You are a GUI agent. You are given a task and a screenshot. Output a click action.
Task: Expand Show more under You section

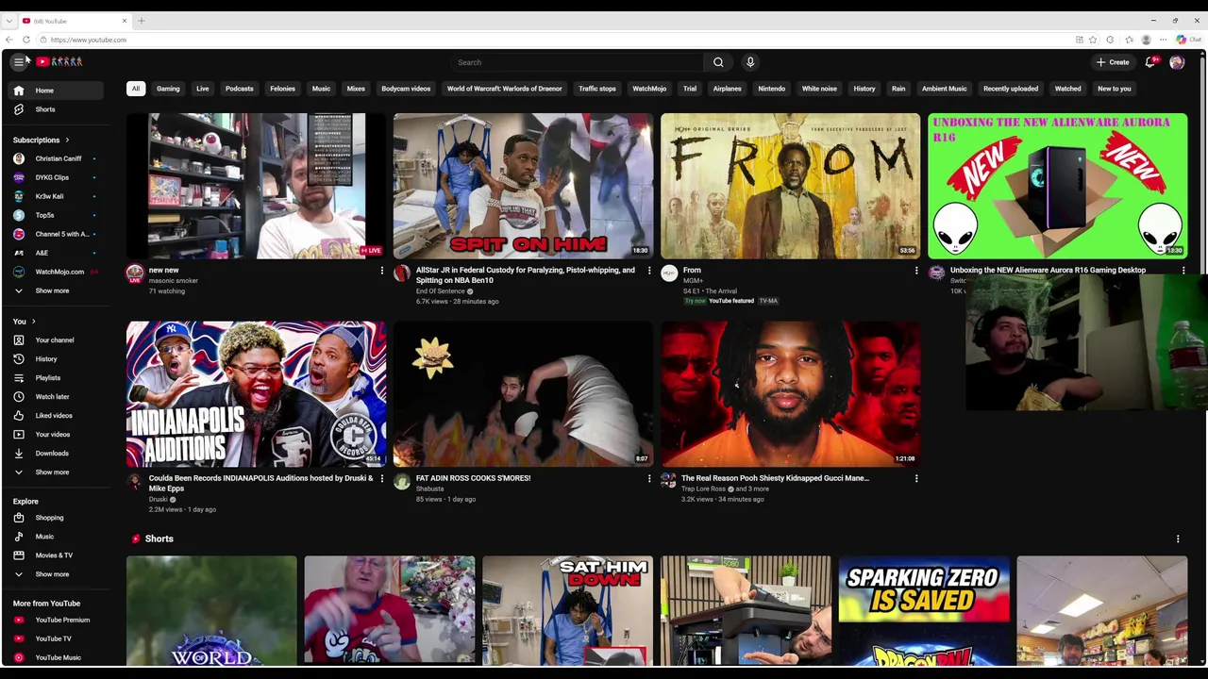pos(57,472)
